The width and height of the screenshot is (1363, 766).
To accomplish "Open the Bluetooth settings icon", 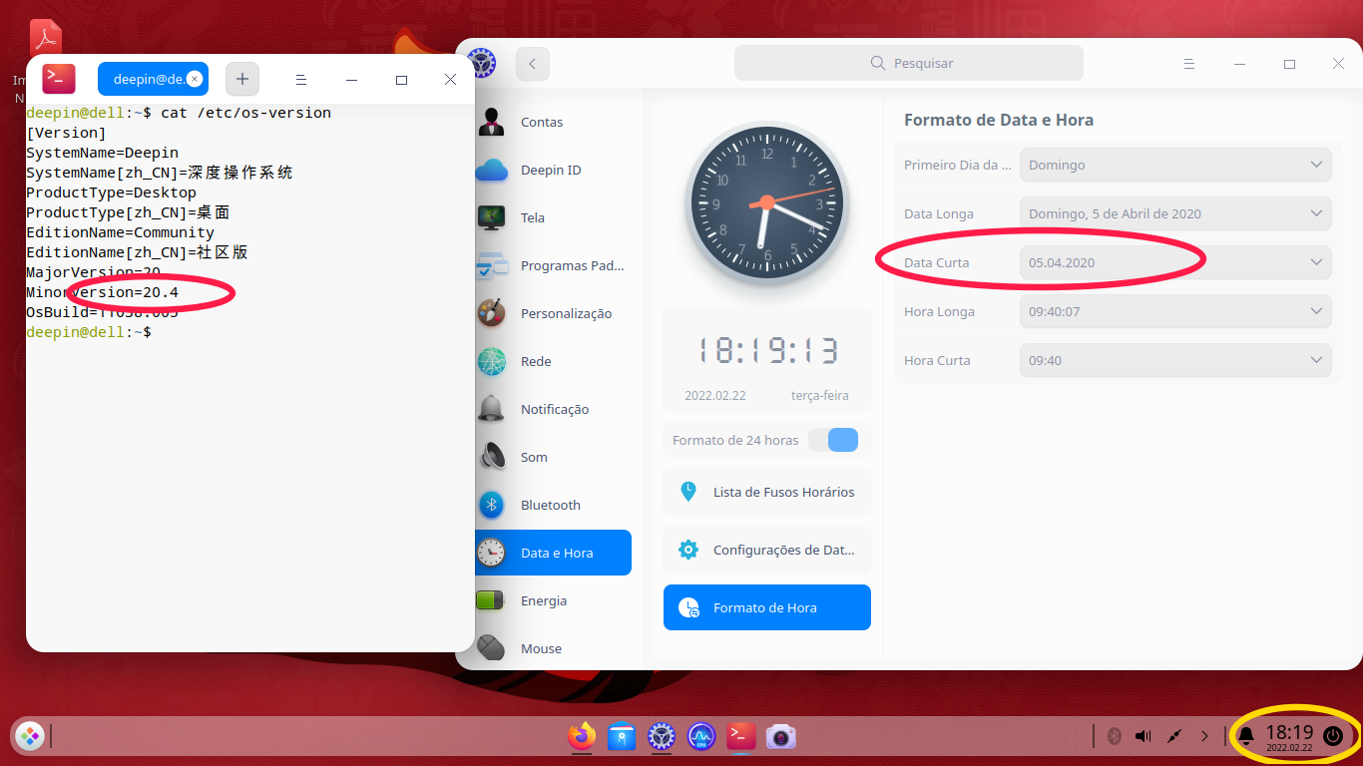I will (x=491, y=505).
